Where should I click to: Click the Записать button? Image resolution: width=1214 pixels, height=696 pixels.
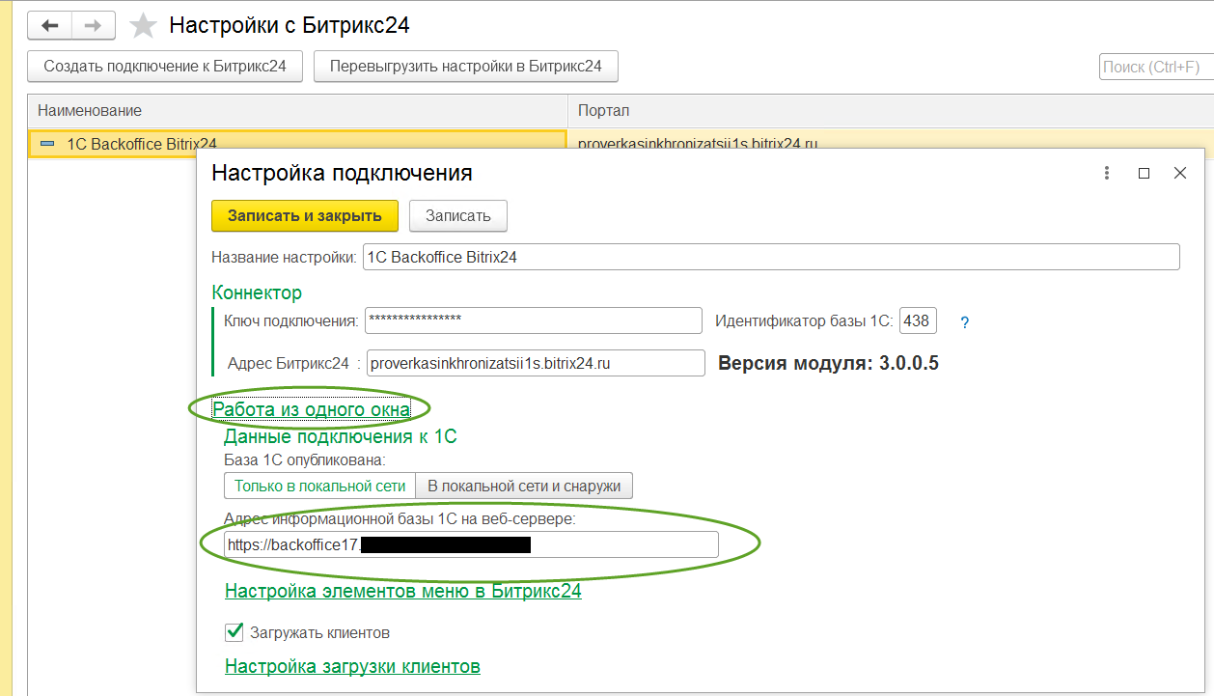click(458, 215)
